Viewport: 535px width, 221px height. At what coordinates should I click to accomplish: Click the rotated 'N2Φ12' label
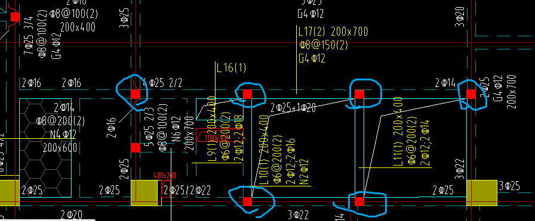(305, 172)
